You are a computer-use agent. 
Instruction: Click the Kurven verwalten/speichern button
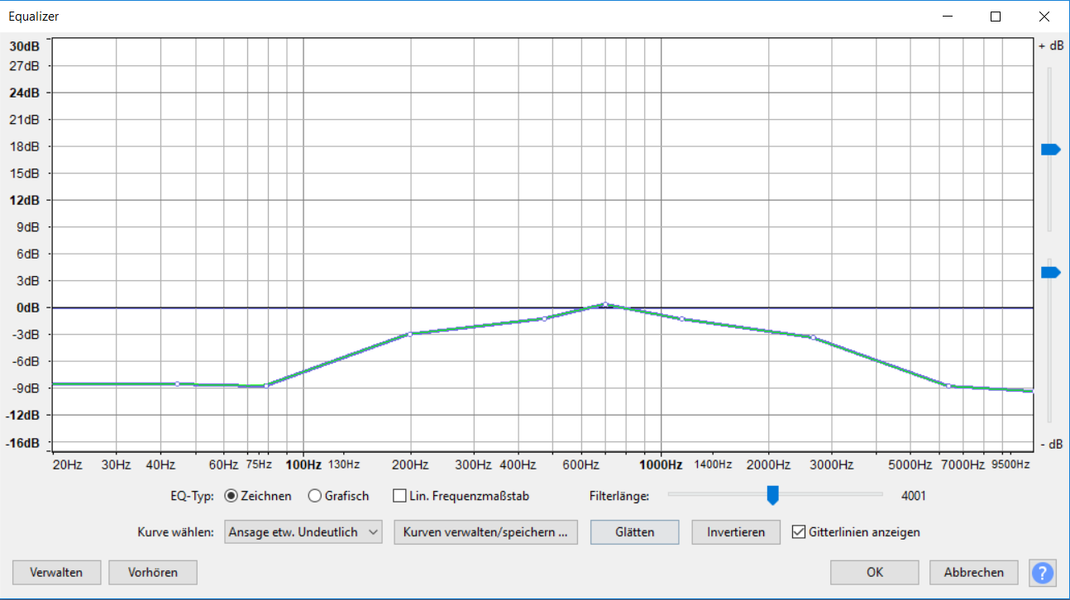(x=485, y=532)
